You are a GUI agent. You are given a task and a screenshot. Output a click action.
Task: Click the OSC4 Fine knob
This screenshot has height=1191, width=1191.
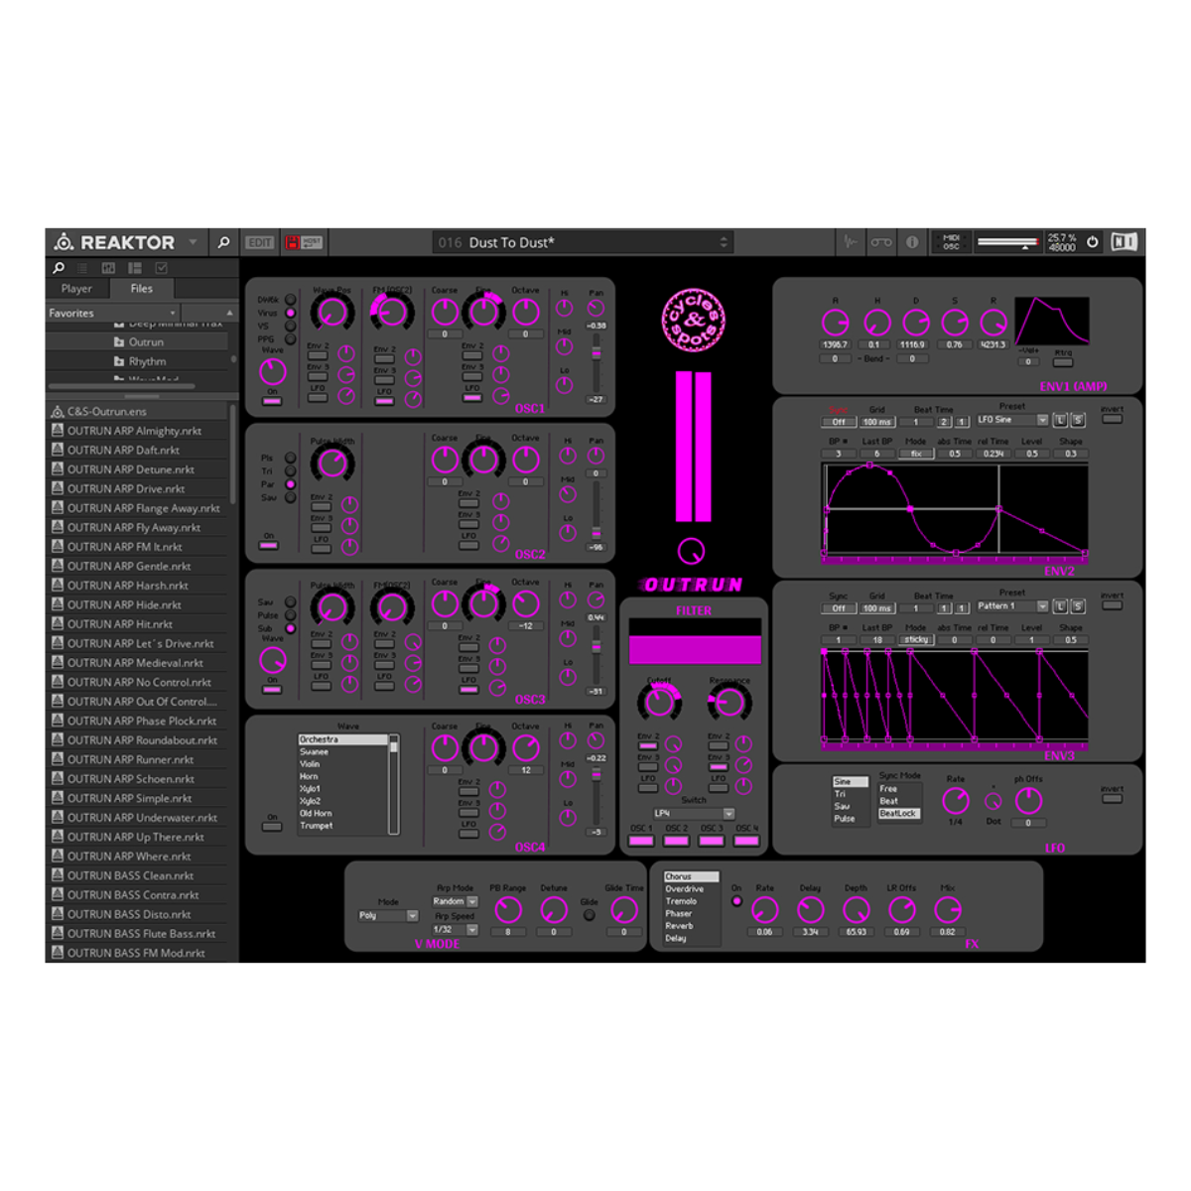pos(484,747)
